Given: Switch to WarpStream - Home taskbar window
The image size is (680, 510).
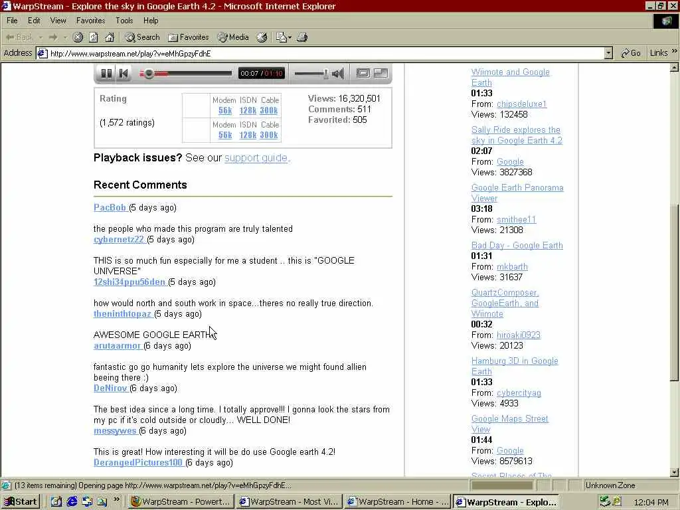Looking at the screenshot, I should pos(397,502).
